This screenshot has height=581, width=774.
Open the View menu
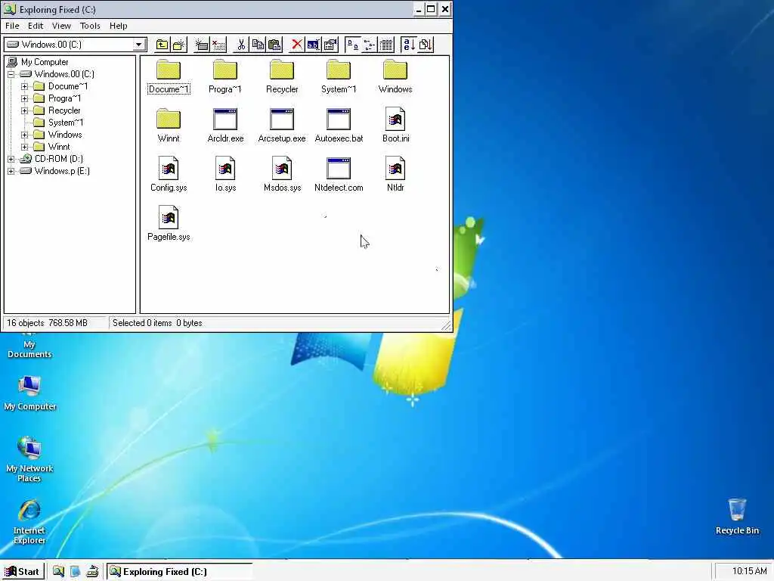pyautogui.click(x=62, y=26)
